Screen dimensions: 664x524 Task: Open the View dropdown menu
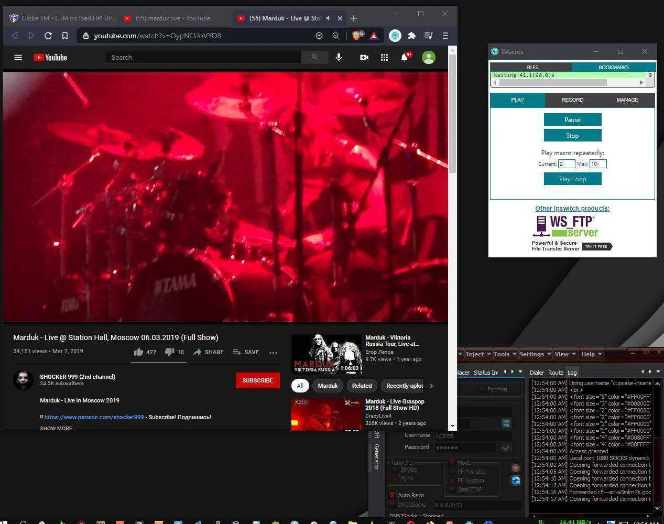565,354
